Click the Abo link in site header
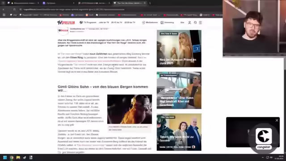Image resolution: width=286 pixels, height=161 pixels. (182, 22)
